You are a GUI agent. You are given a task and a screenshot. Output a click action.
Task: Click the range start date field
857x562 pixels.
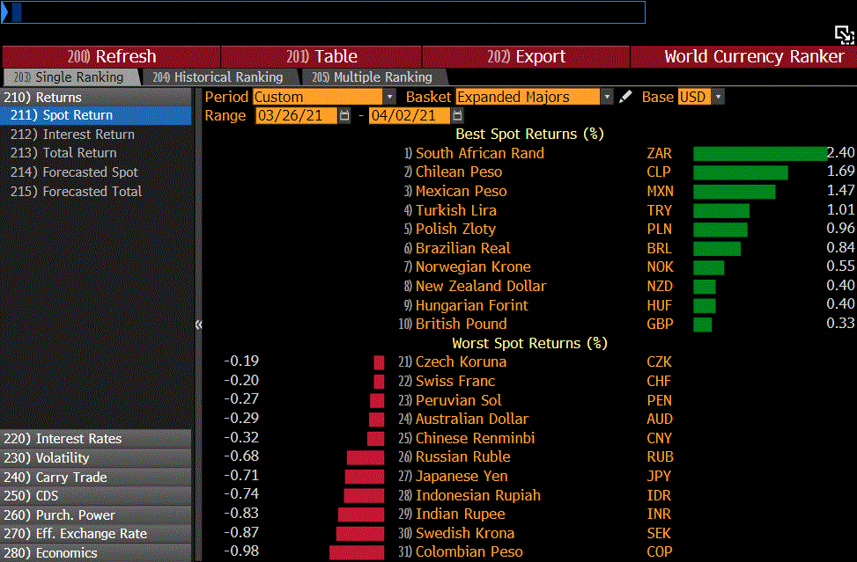296,116
